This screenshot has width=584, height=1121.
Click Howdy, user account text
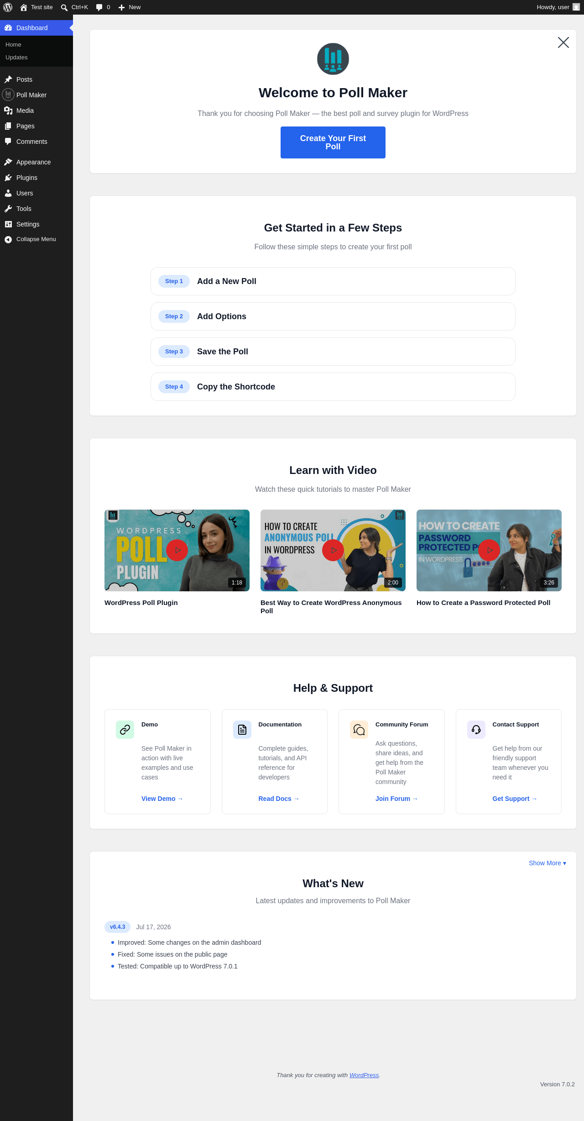553,7
